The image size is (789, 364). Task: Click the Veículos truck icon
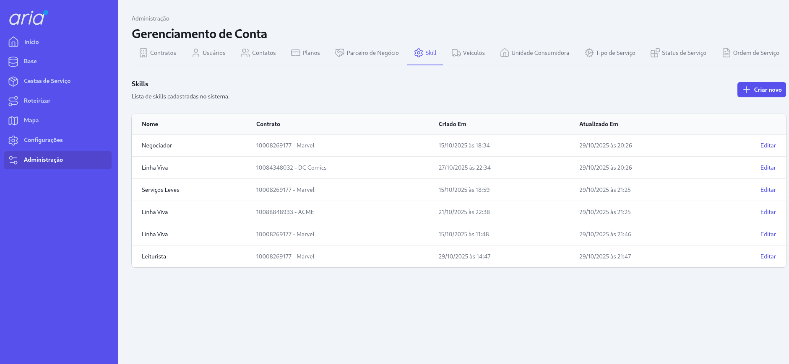coord(456,53)
